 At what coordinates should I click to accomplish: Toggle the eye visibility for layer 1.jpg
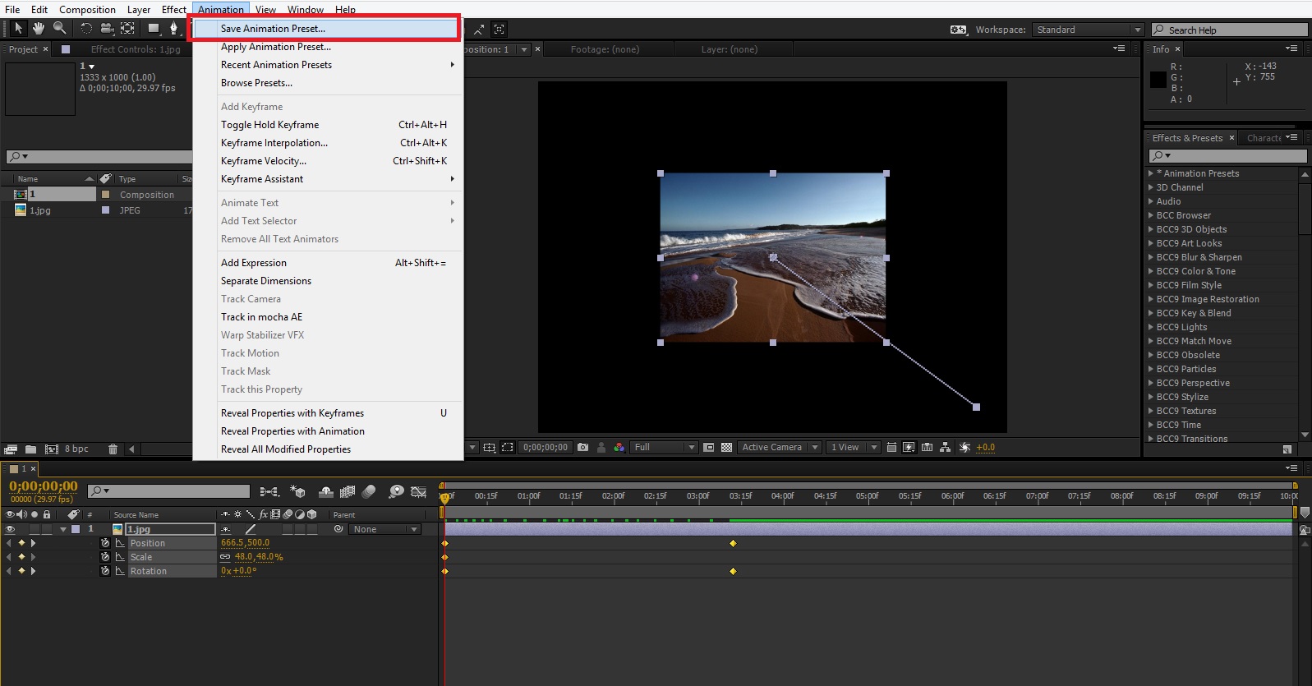11,530
